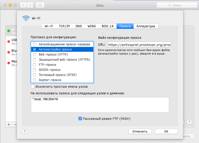Enable Автообнаружение прокси-сервера checkbox
This screenshot has width=199, height=143.
[x=34, y=44]
